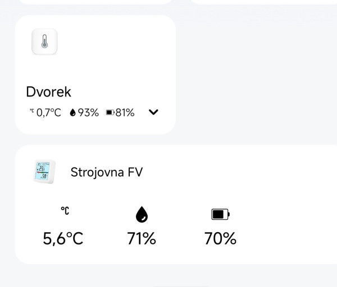337x287 pixels.
Task: Click the 71% humidity value
Action: point(142,239)
